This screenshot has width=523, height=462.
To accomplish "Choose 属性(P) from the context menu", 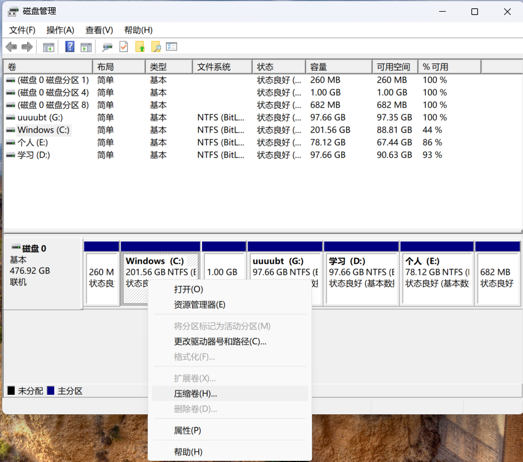I will tap(229, 430).
